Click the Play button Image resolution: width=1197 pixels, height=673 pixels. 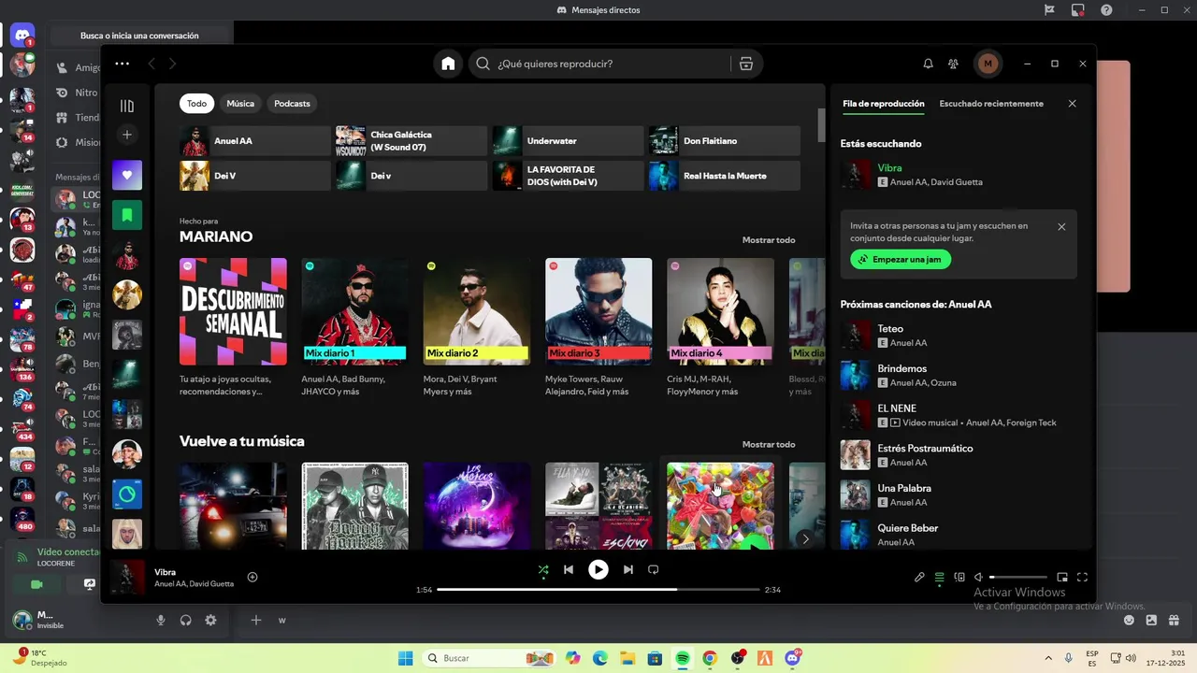[598, 569]
